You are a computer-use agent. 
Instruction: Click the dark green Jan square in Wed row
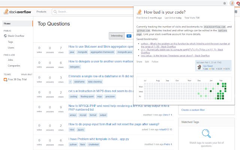click(211, 91)
